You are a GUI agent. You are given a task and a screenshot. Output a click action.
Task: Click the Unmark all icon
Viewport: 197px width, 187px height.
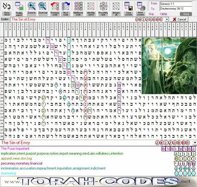click(116, 6)
